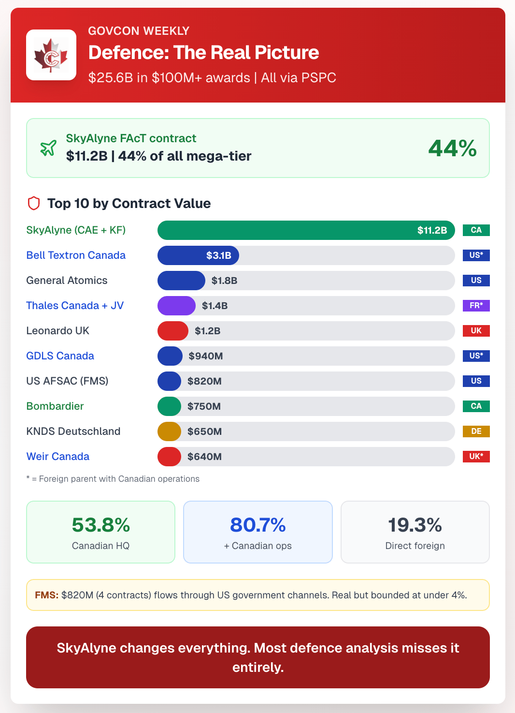515x713 pixels.
Task: Open the Thales Canada + JV link
Action: [75, 306]
